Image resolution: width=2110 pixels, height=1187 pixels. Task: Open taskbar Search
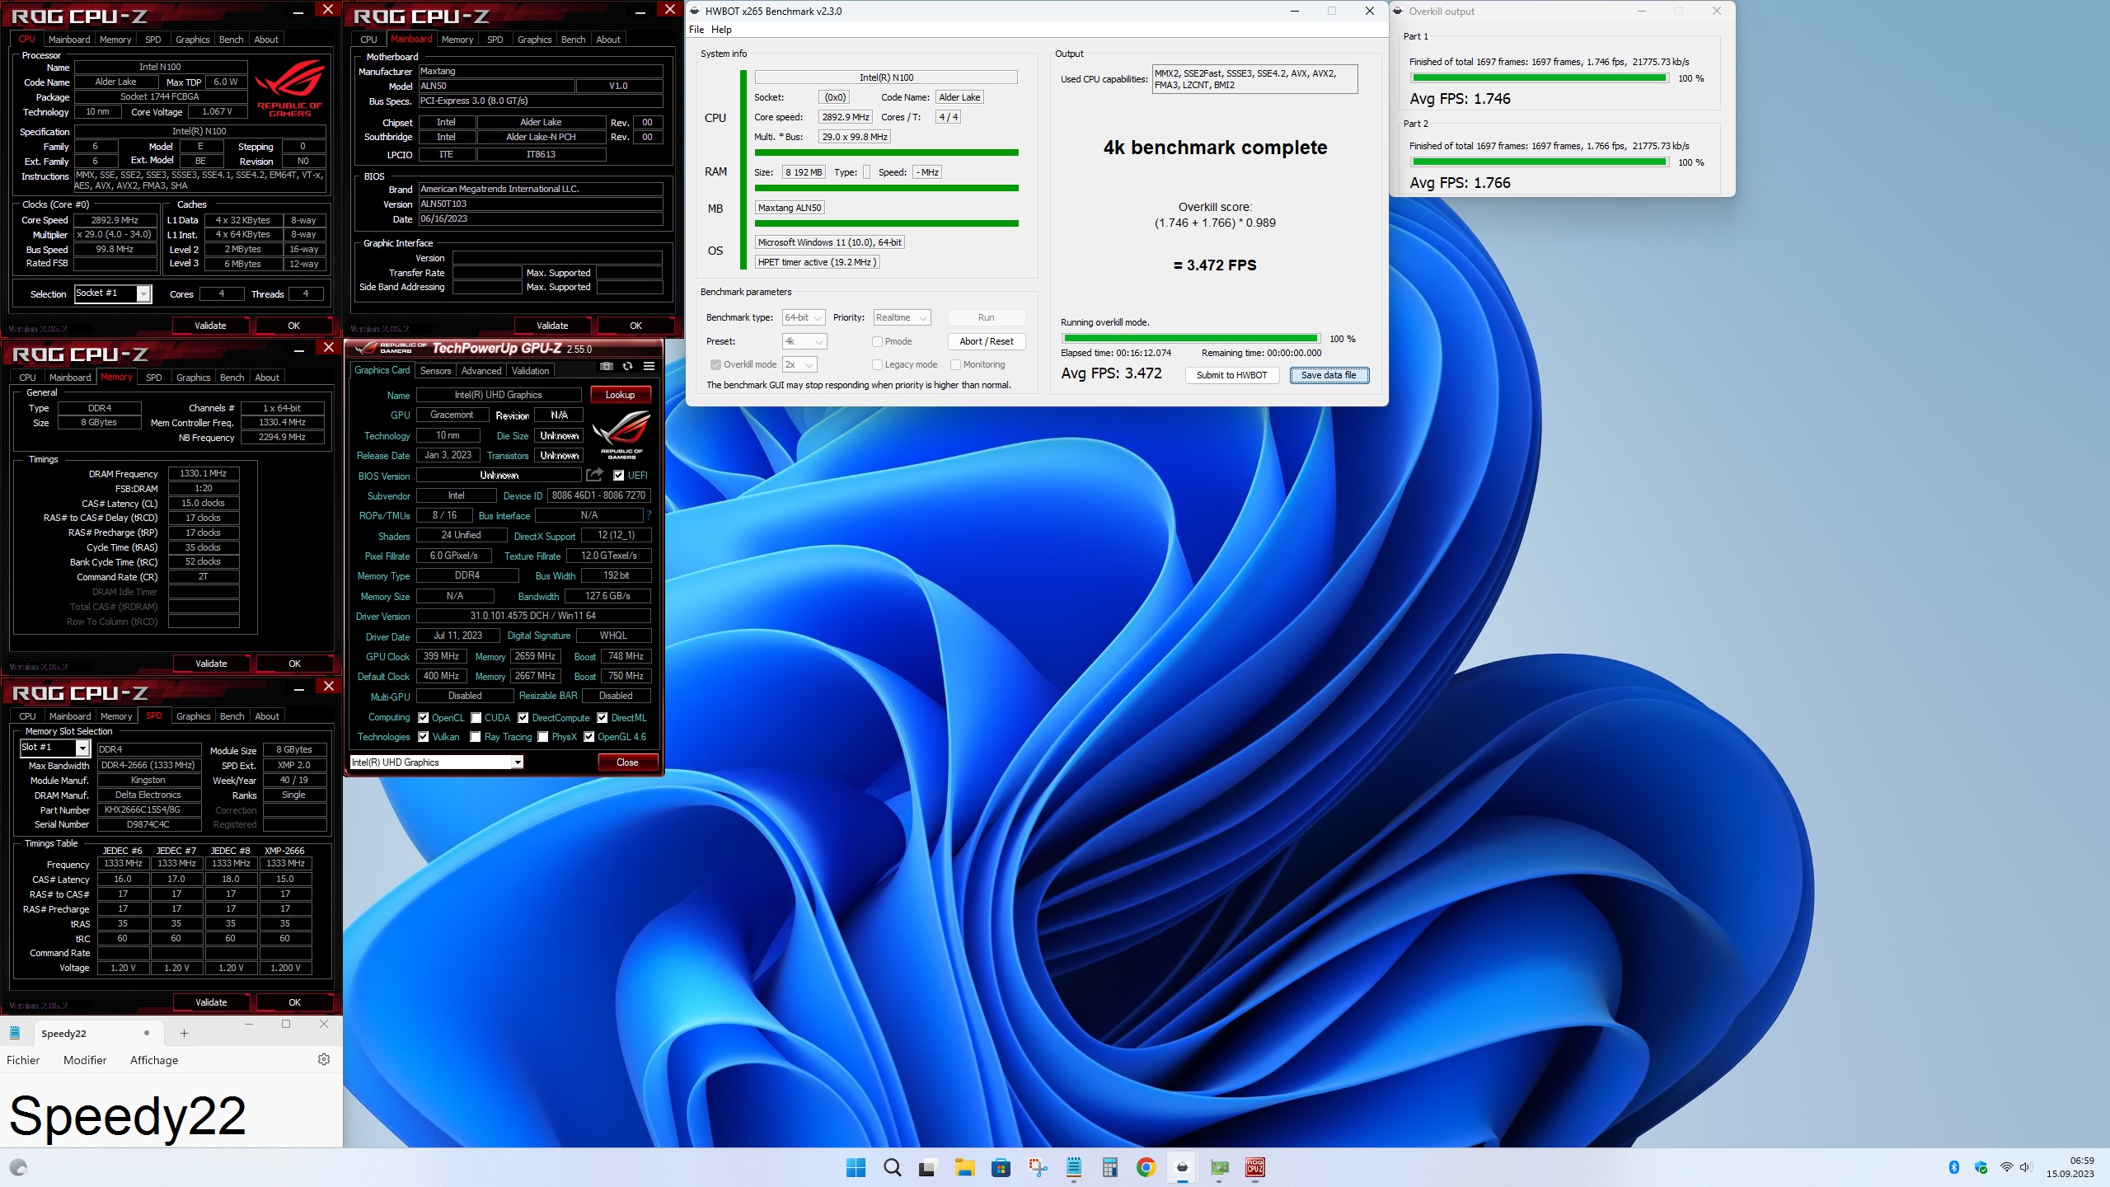pos(892,1167)
